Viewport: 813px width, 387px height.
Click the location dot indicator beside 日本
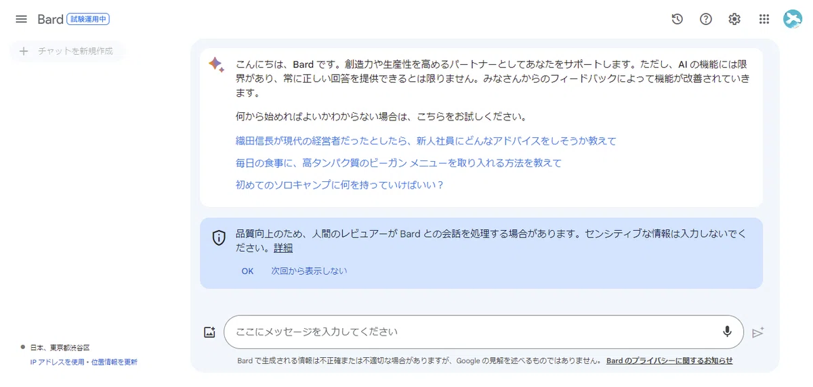coord(22,346)
